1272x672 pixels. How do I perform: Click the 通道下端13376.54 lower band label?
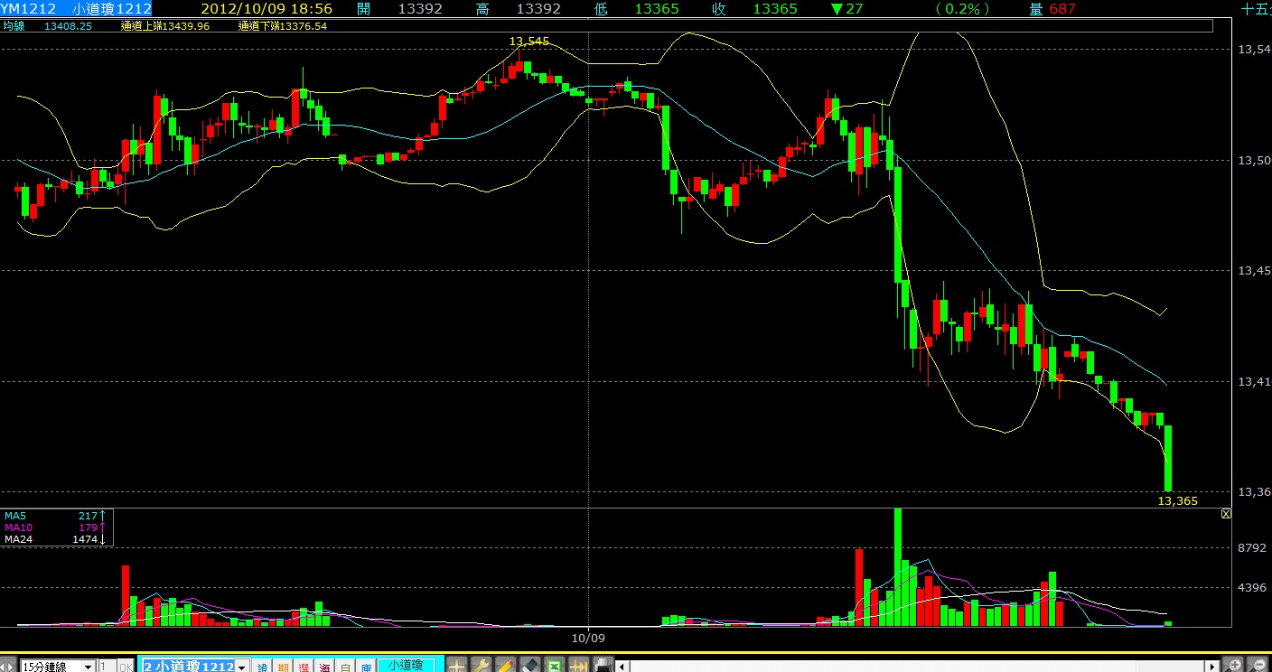tap(283, 26)
